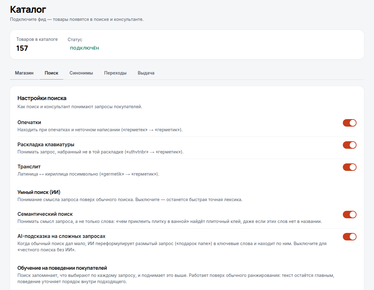Click the «подарок папе» AI hint description

click(172, 246)
